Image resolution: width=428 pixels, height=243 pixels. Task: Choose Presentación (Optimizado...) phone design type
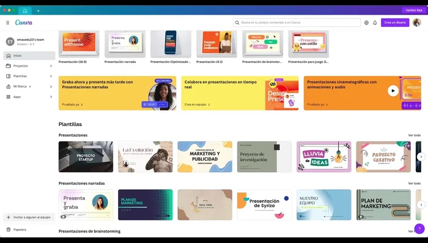point(171,44)
